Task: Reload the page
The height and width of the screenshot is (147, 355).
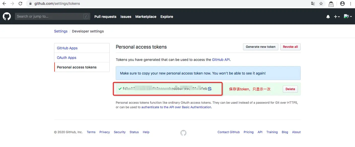Action: tap(21, 4)
